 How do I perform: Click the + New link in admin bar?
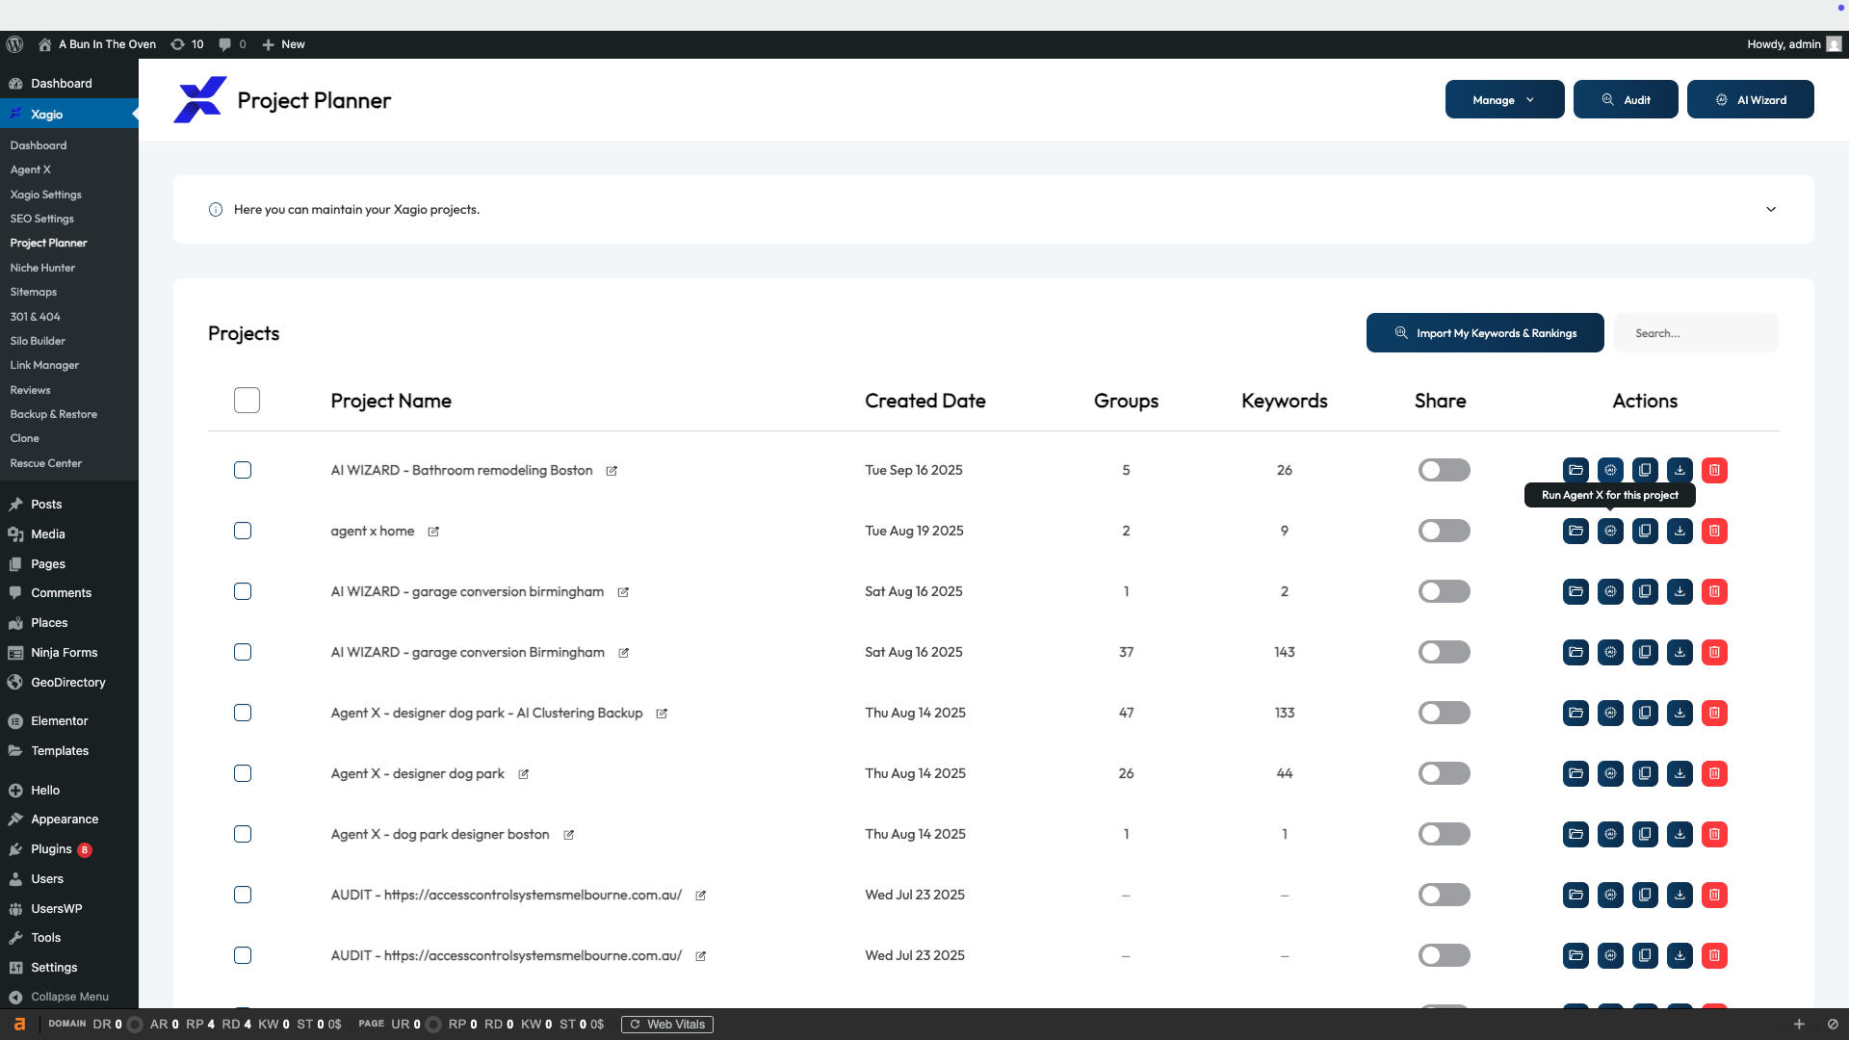283,44
